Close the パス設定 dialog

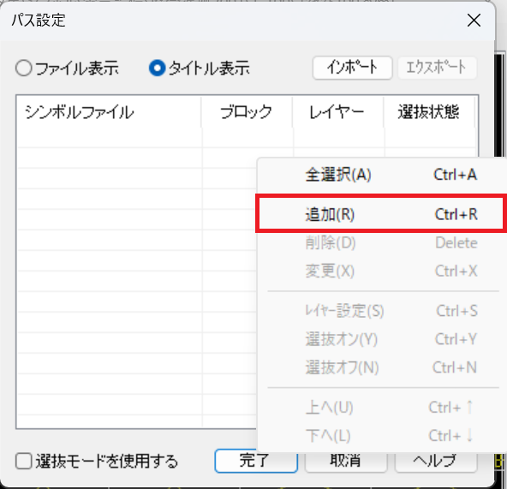474,21
